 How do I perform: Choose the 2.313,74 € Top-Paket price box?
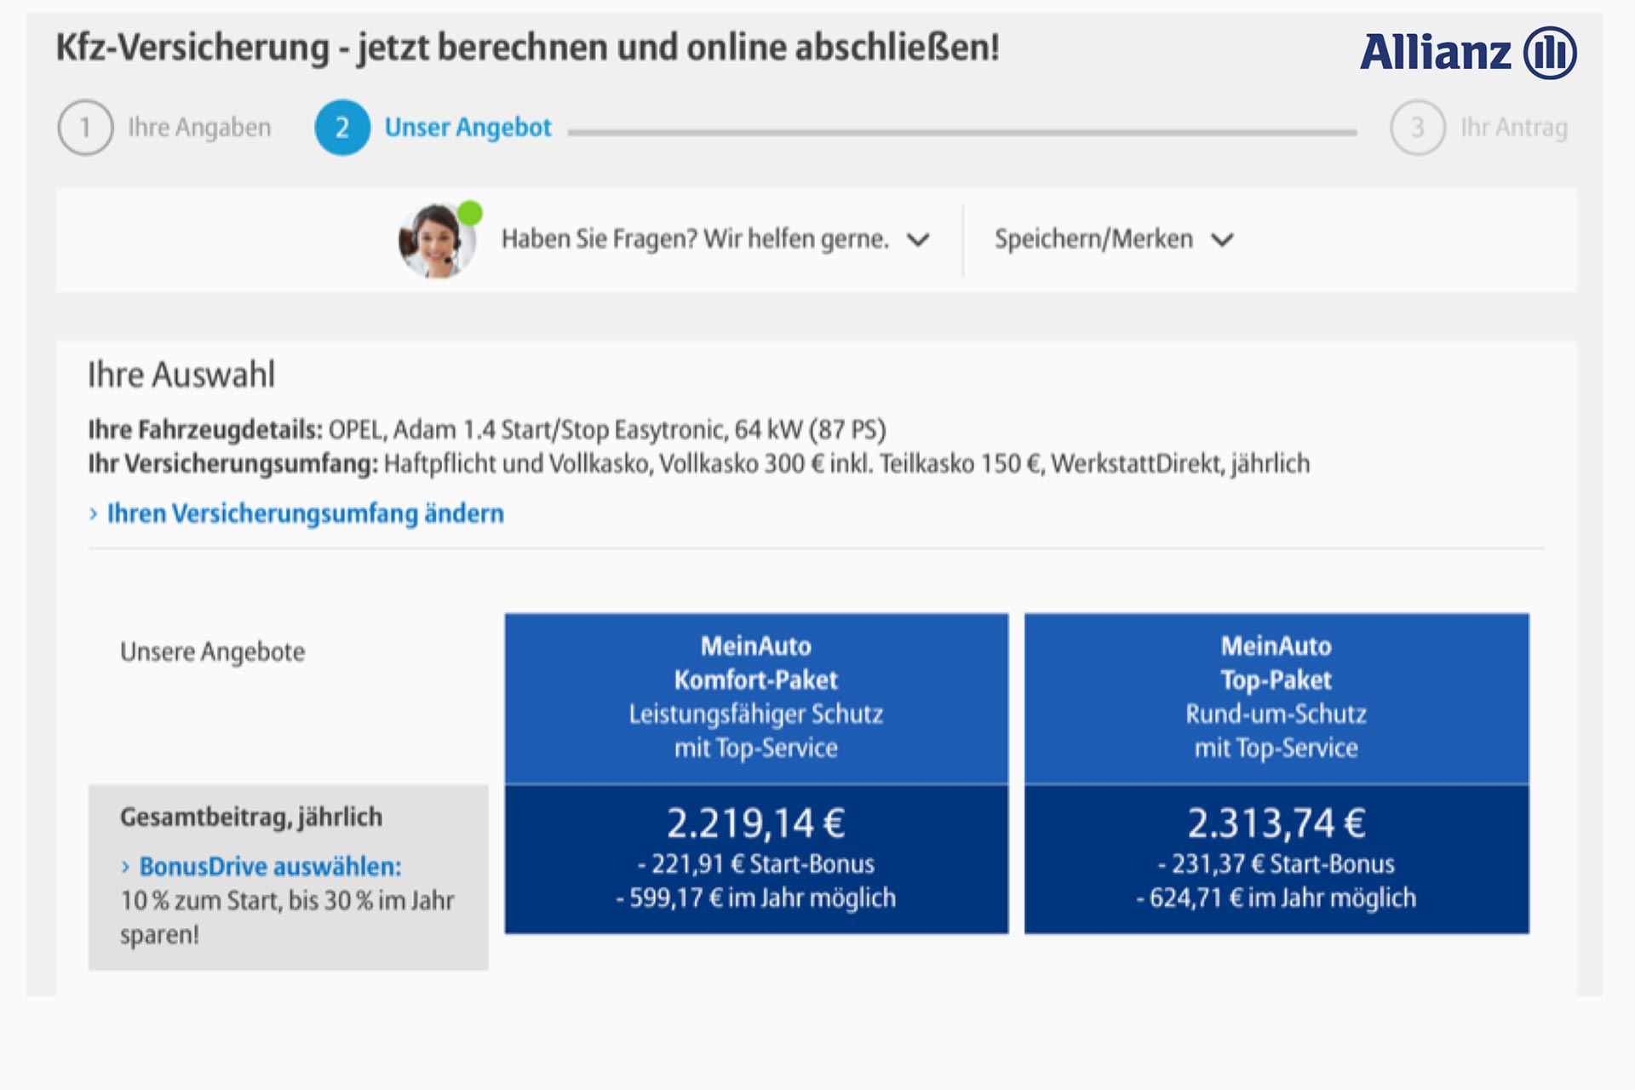pos(1276,858)
